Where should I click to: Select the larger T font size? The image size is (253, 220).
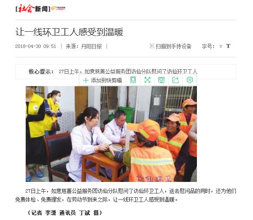pyautogui.click(x=228, y=46)
